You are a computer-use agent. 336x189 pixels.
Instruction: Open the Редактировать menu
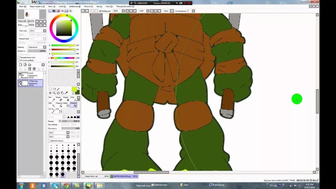(x=37, y=6)
